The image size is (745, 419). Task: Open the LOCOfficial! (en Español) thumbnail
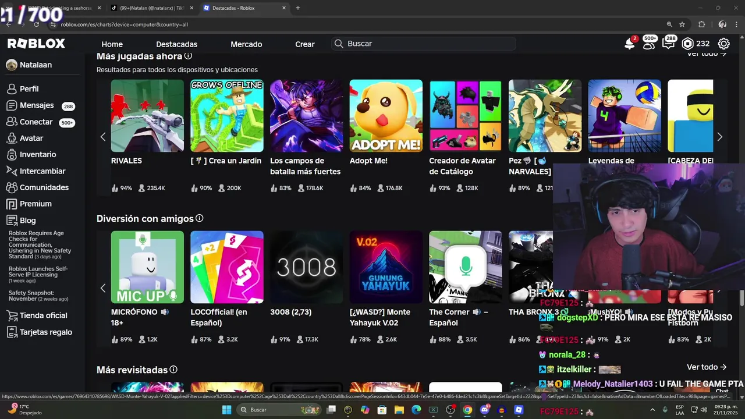(x=227, y=267)
